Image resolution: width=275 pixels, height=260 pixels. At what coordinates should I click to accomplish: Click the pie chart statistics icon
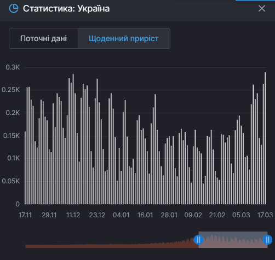14,8
